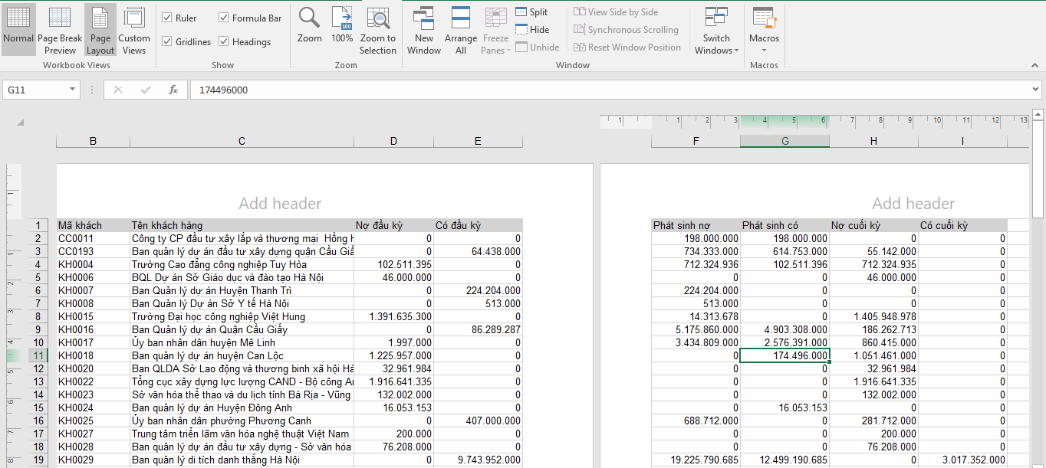Uncheck the Ruler checkbox

point(167,18)
